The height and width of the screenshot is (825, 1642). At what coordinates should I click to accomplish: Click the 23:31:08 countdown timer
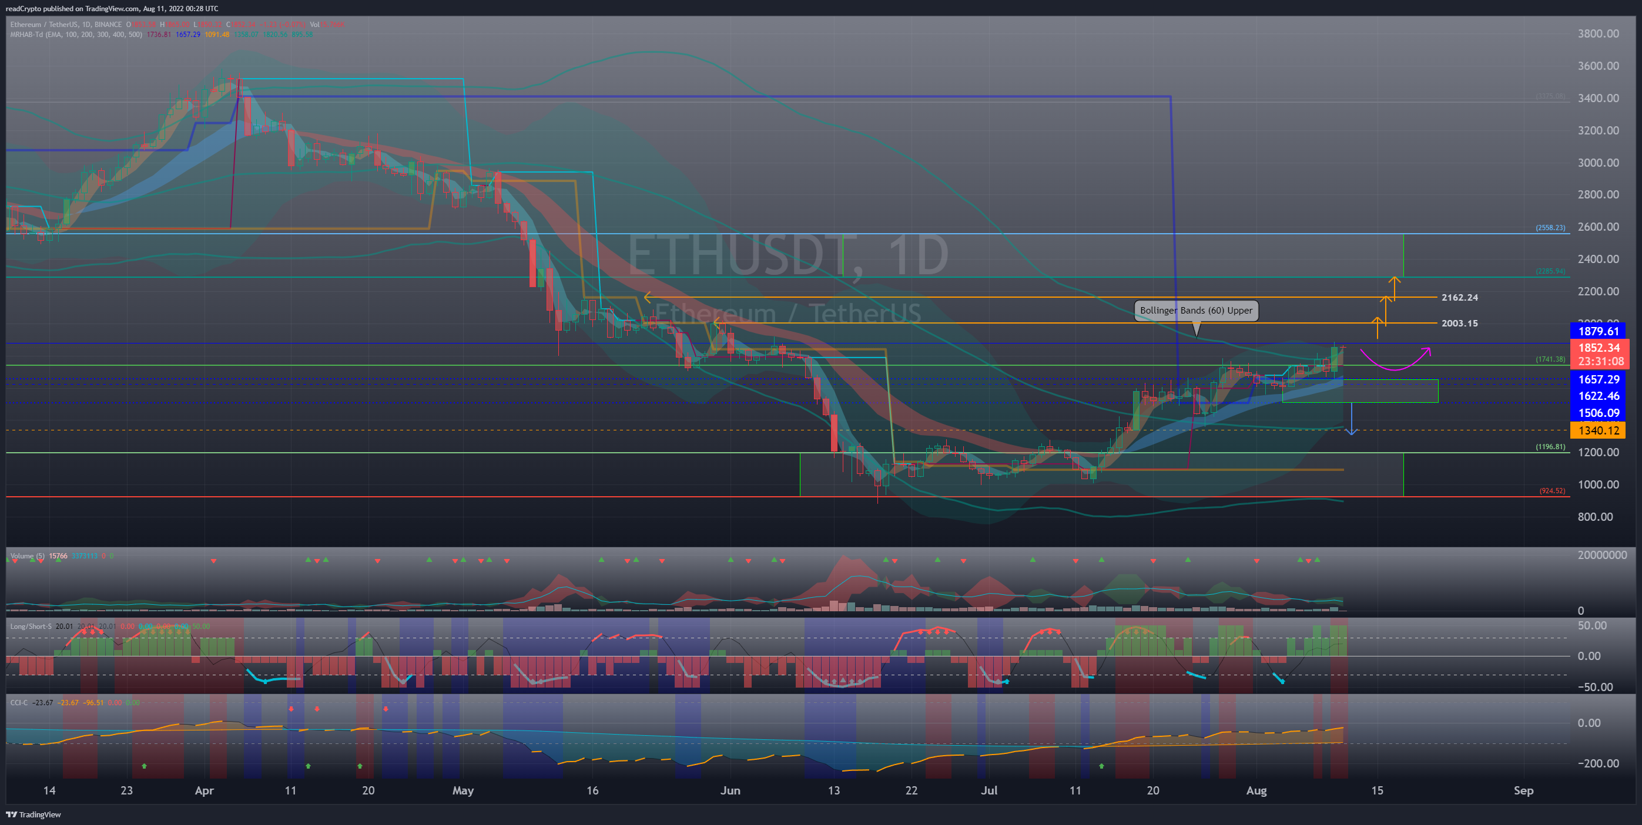tap(1600, 361)
